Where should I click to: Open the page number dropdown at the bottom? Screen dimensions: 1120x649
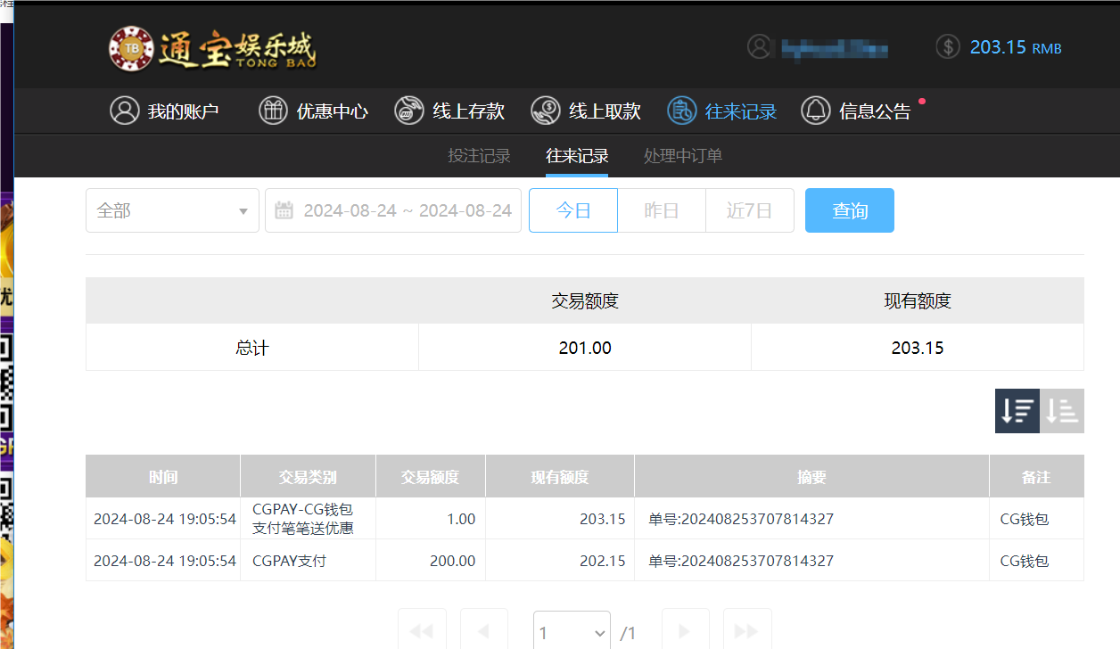pyautogui.click(x=572, y=632)
